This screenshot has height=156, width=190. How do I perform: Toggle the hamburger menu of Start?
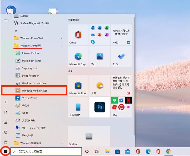(x=6, y=20)
